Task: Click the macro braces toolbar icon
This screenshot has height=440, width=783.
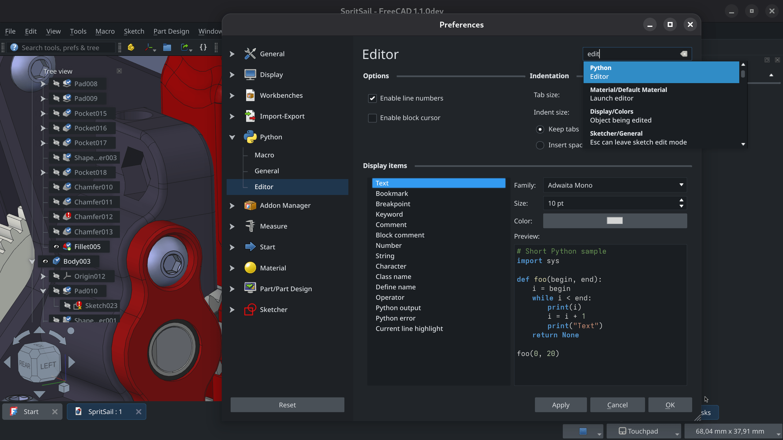Action: 203,47
